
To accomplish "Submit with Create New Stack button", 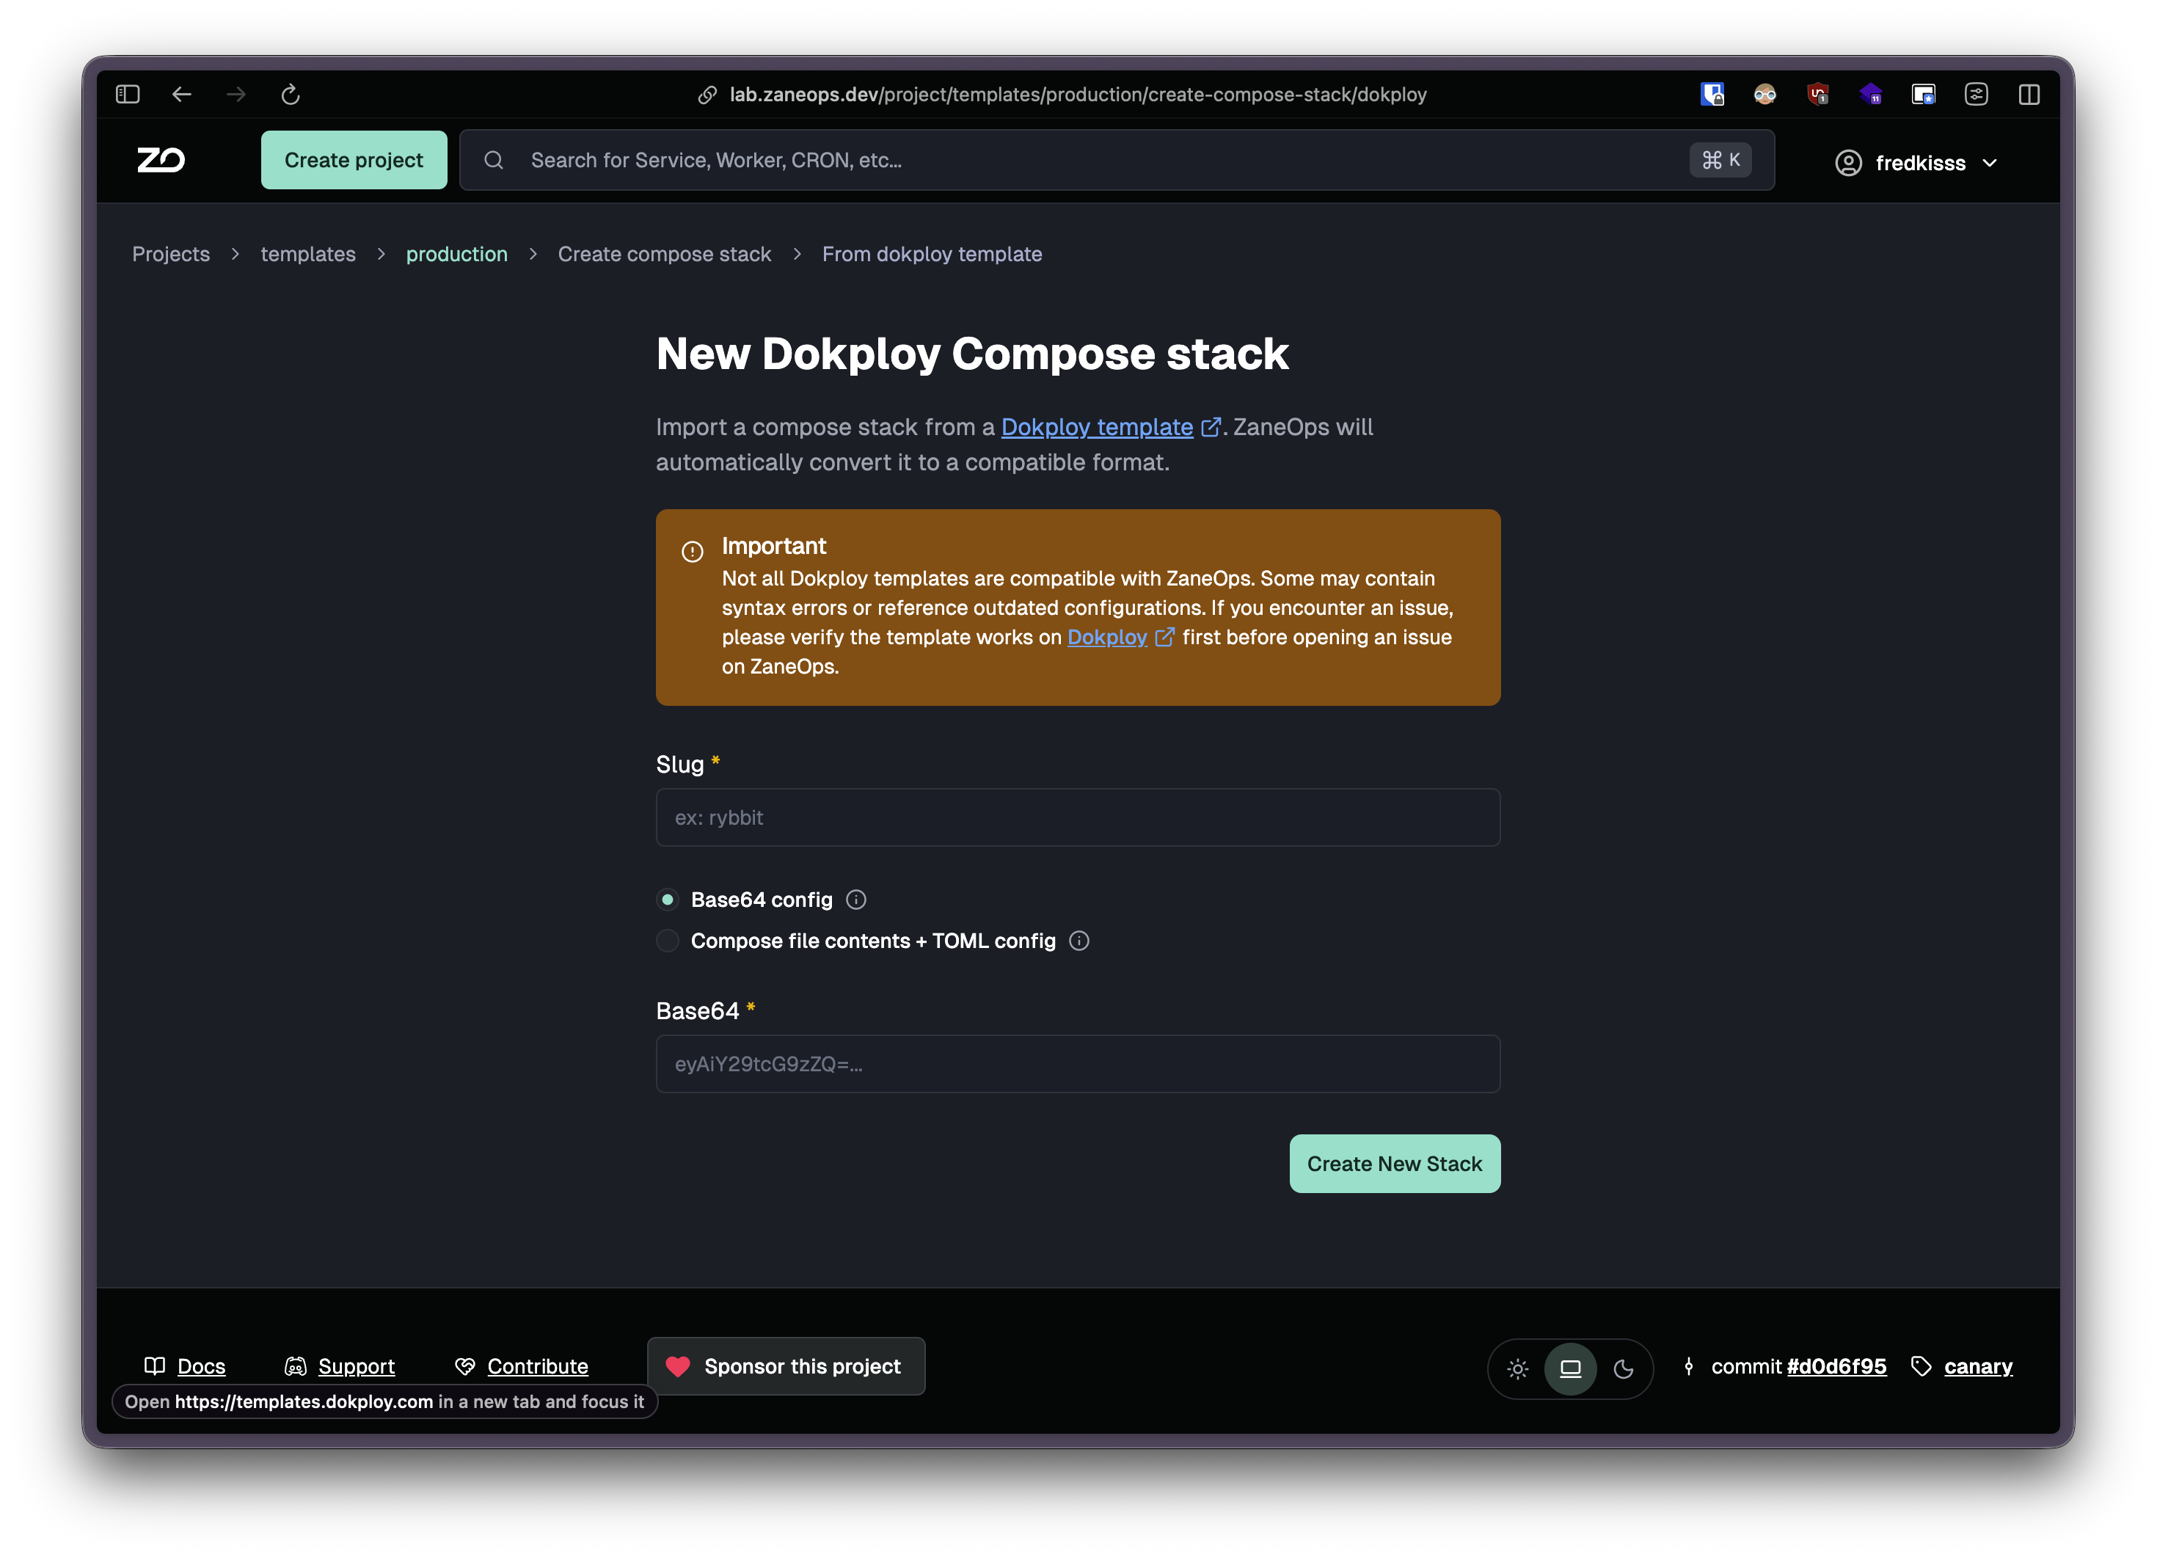I will [x=1394, y=1163].
